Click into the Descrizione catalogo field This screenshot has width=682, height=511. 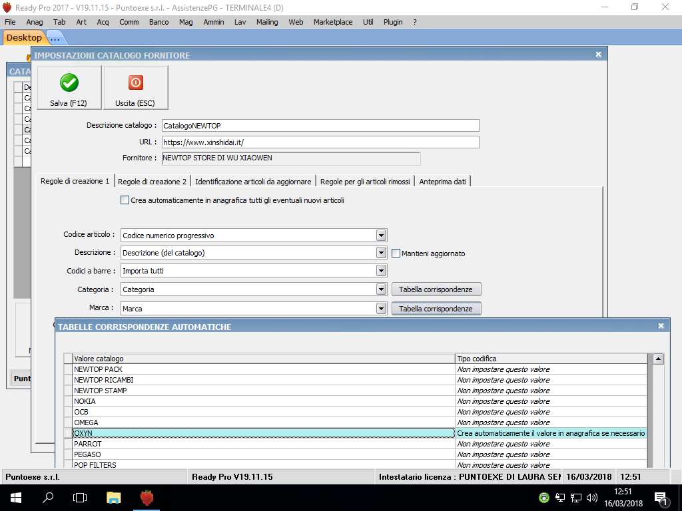(x=320, y=126)
